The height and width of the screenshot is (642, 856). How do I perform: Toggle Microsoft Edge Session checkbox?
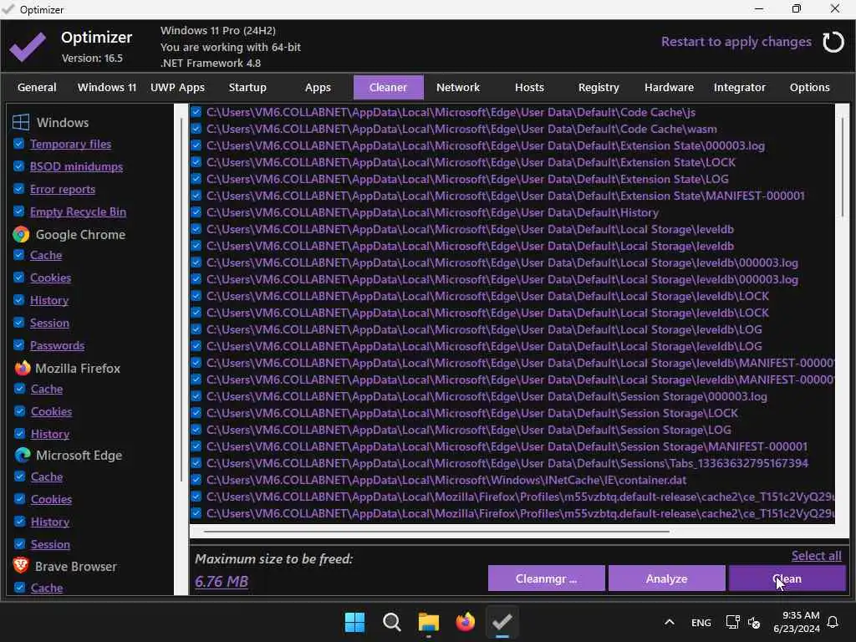20,543
